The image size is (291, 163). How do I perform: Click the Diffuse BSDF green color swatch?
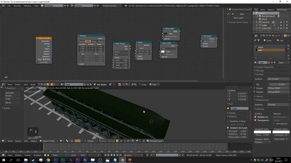[x=165, y=34]
